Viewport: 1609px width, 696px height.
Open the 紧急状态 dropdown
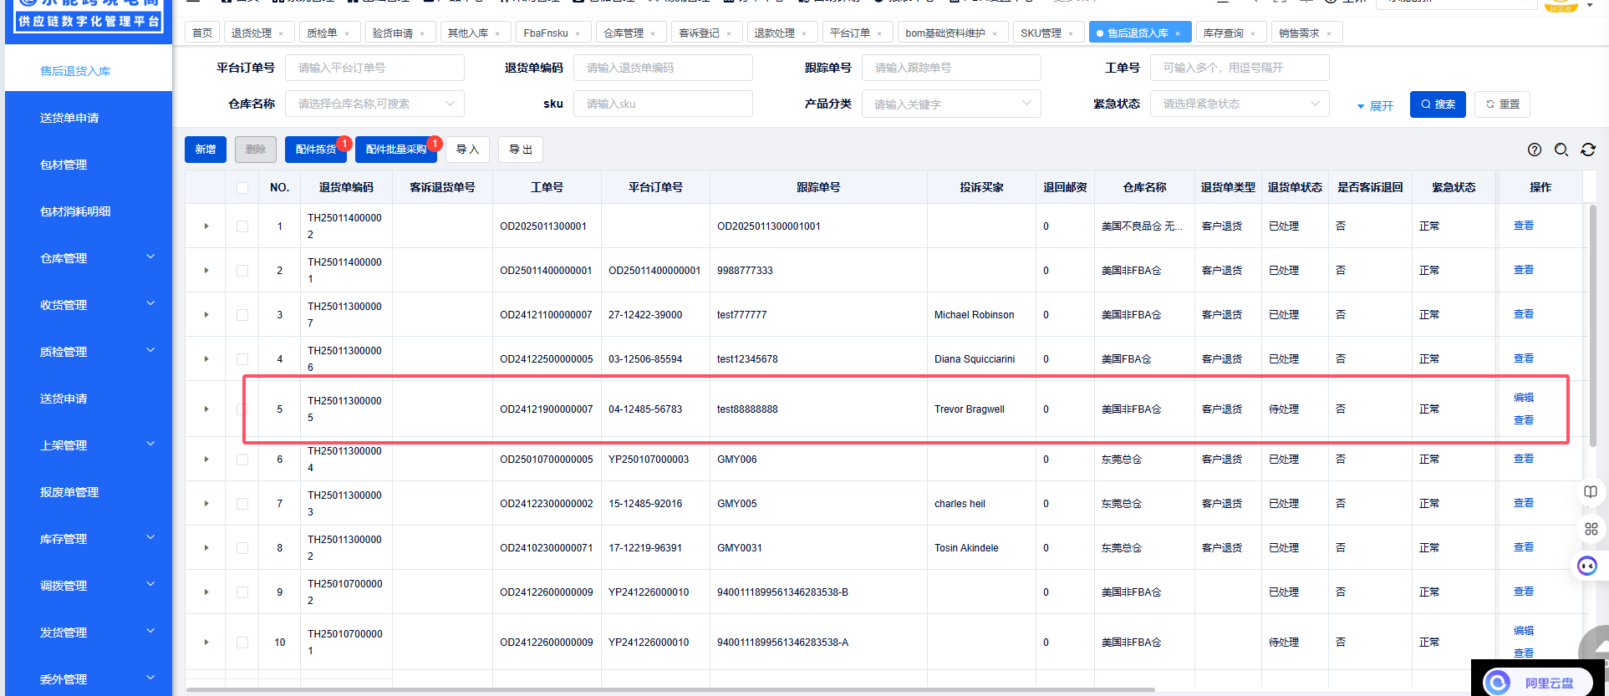point(1239,104)
